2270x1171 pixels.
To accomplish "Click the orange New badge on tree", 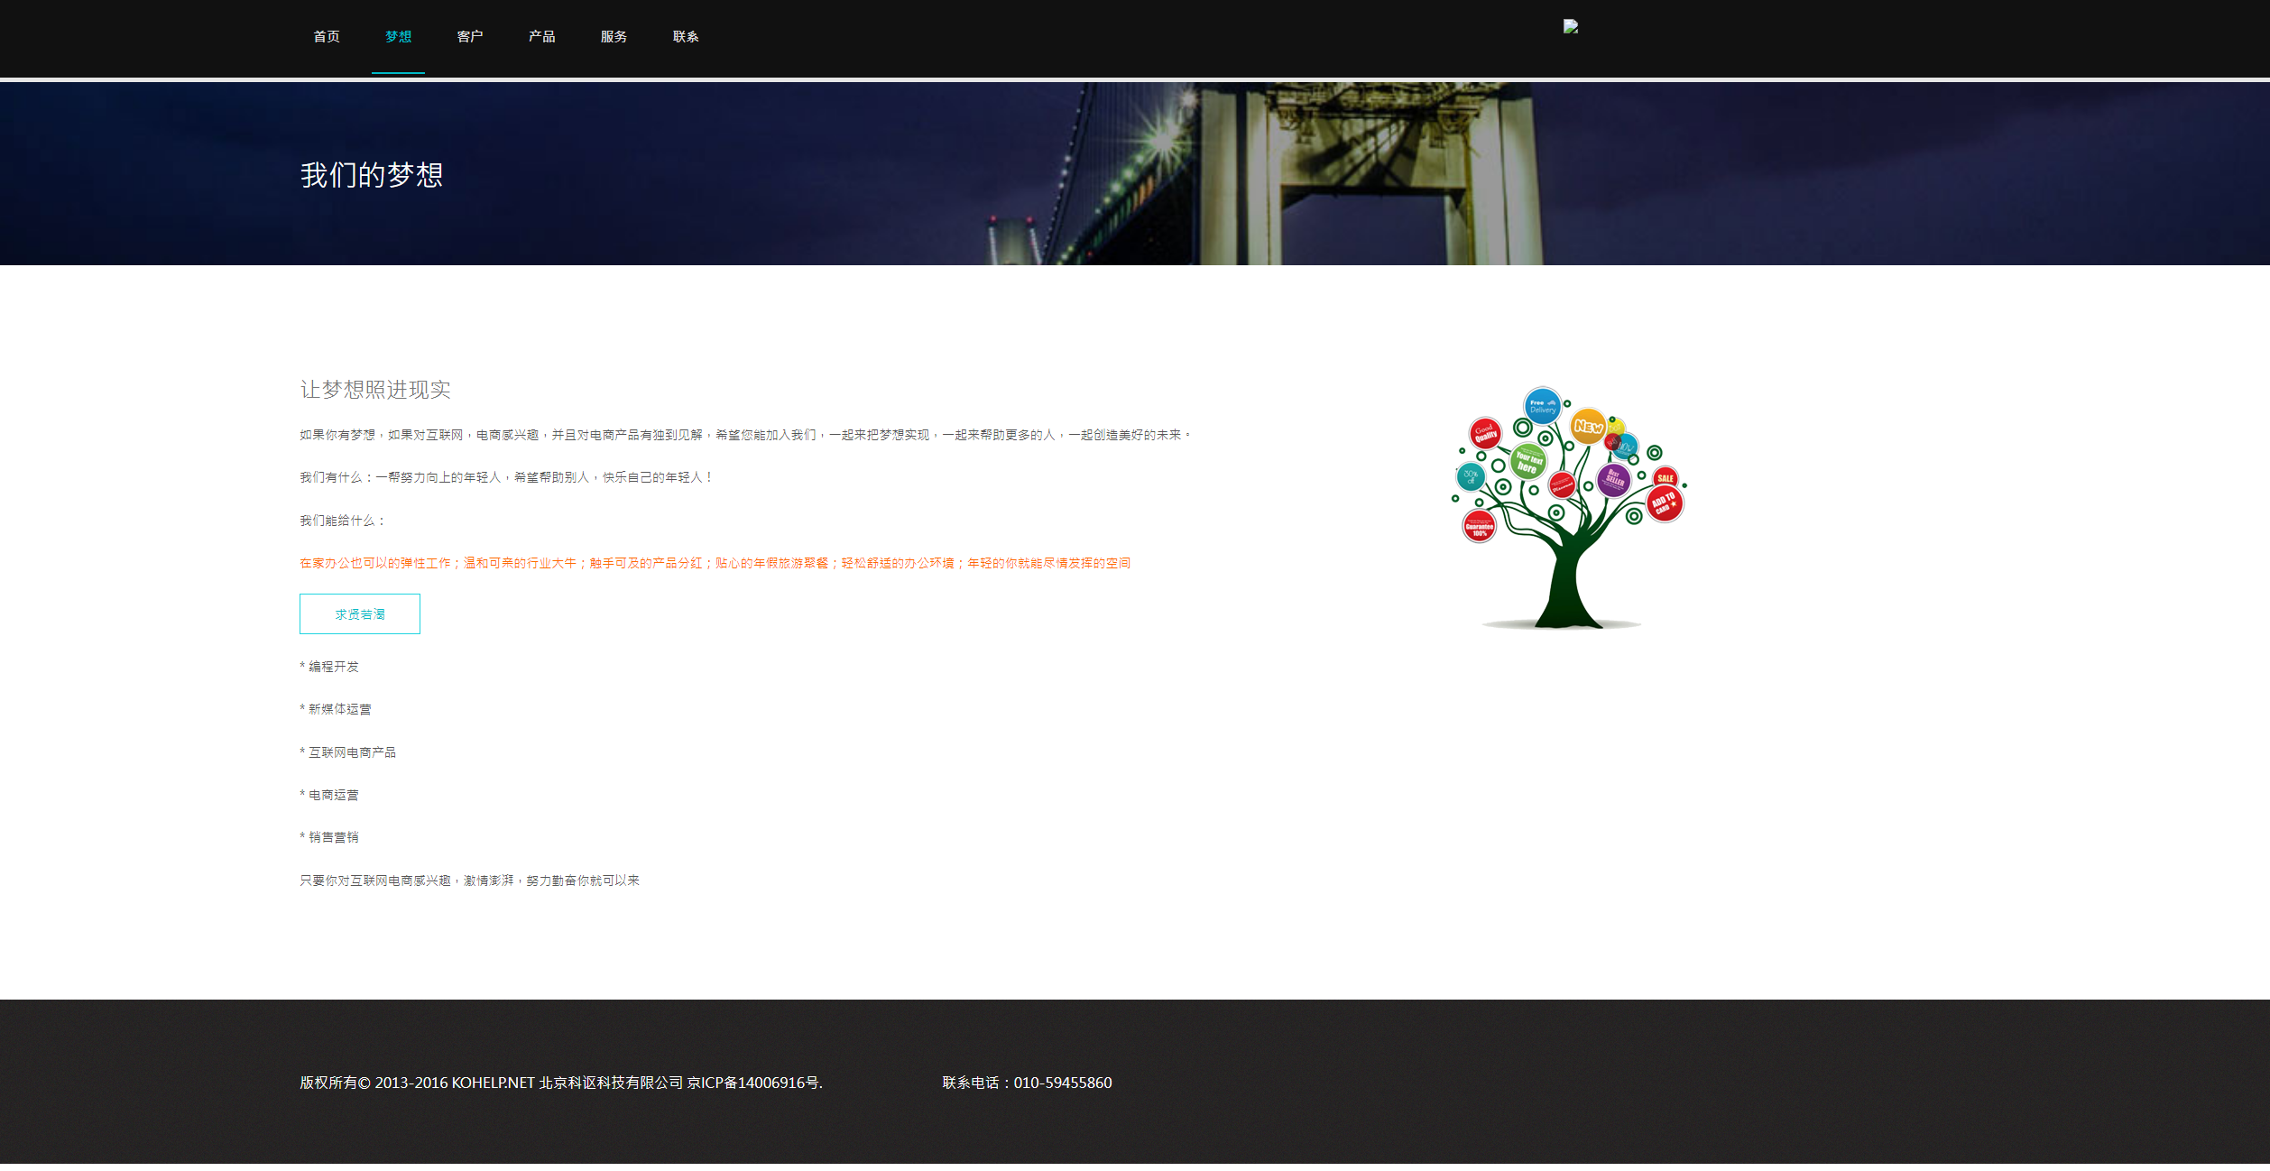I will 1588,427.
